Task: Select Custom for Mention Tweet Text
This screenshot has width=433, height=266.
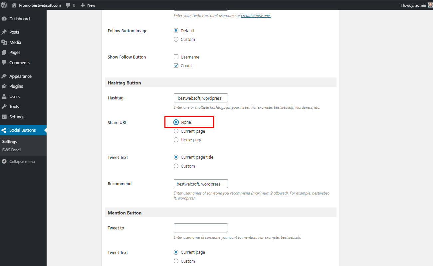Action: tap(176, 261)
